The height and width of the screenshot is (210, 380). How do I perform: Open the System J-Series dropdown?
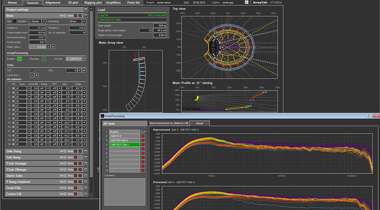click(x=44, y=22)
